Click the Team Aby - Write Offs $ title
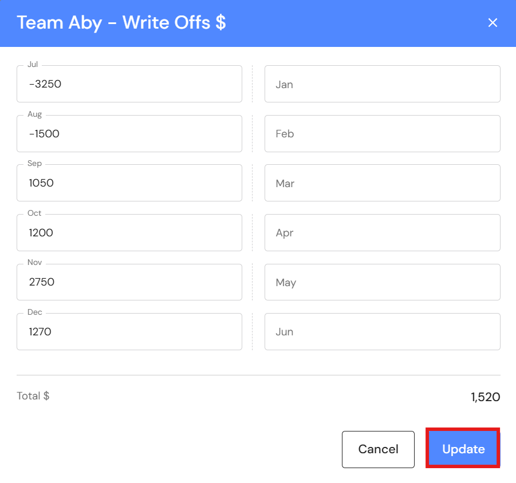516x483 pixels. point(121,23)
